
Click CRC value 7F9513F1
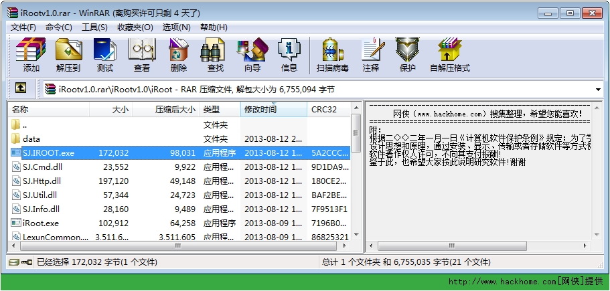[x=329, y=209]
